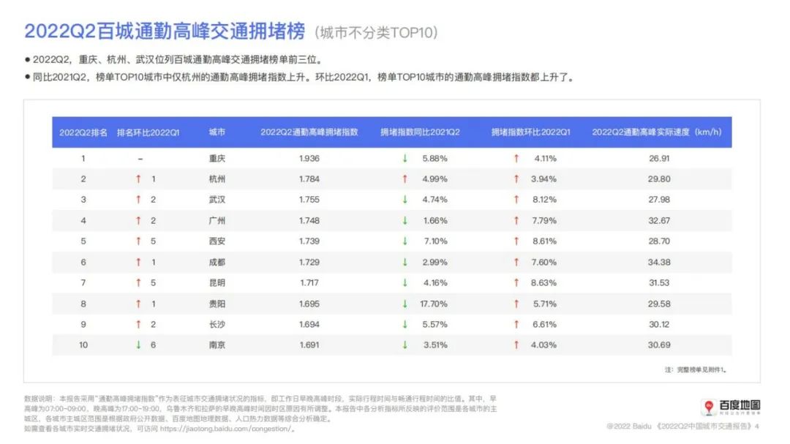Select the city cell 广州
The height and width of the screenshot is (444, 790).
[217, 221]
